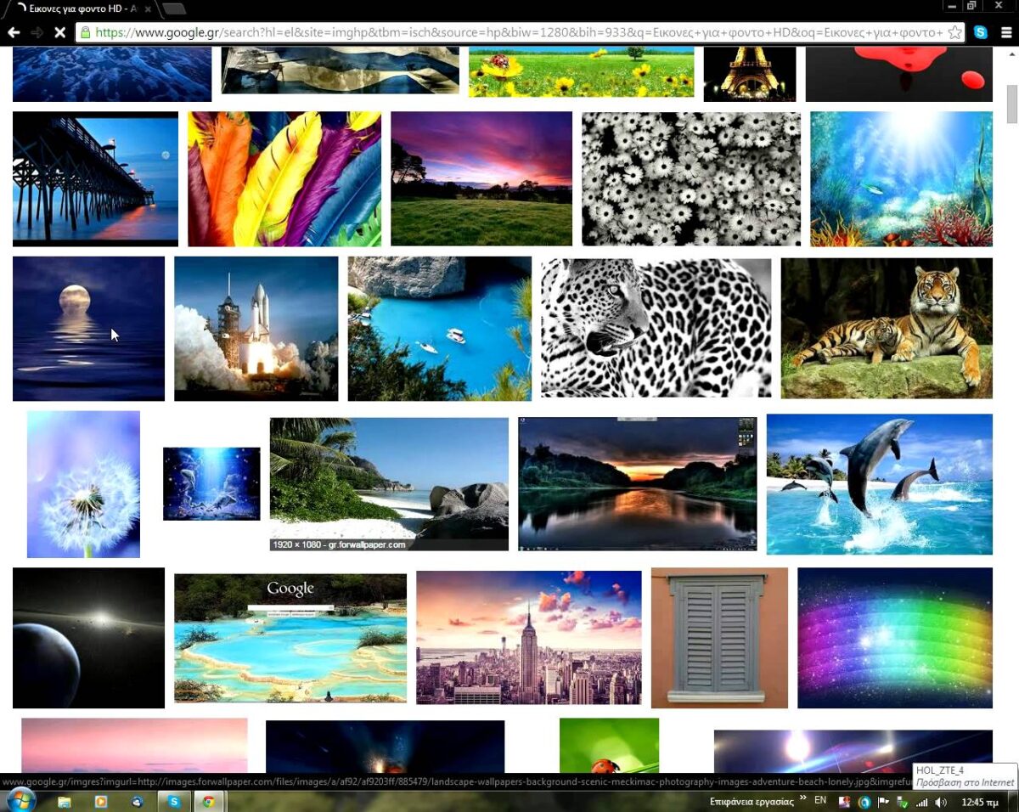Check network signal icon in system tray
The image size is (1019, 812).
pyautogui.click(x=922, y=800)
